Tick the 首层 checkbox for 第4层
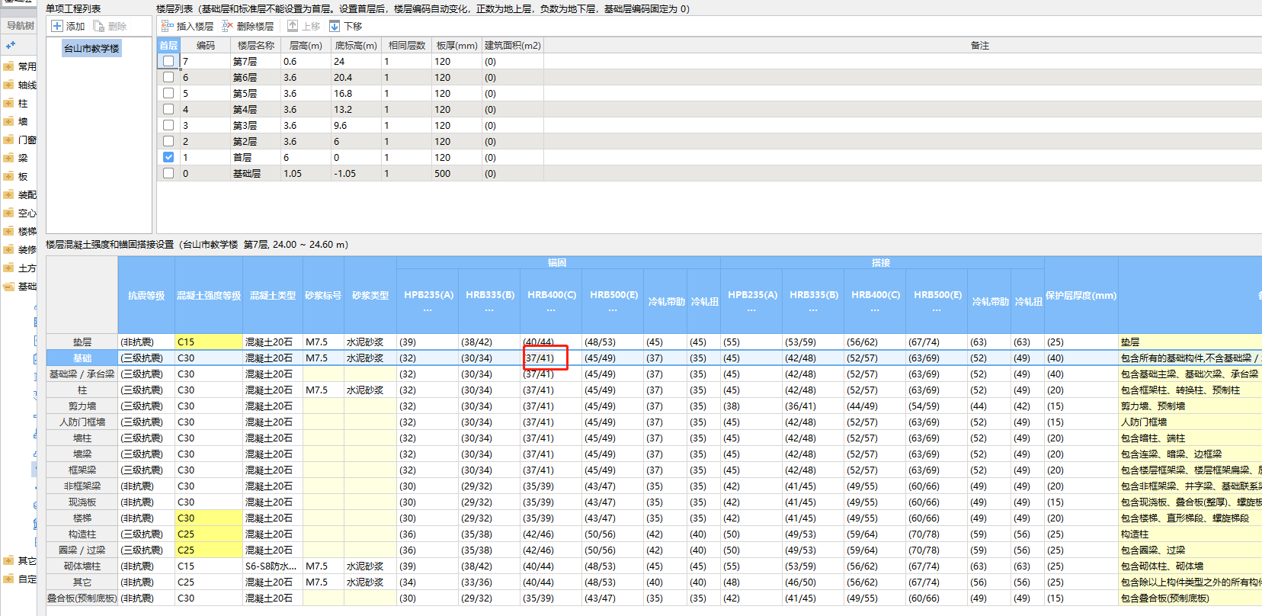This screenshot has width=1262, height=616. (168, 109)
